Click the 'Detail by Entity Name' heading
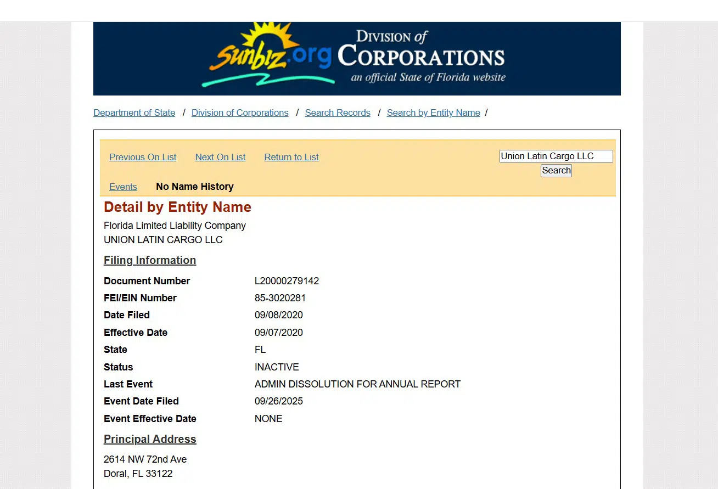The height and width of the screenshot is (489, 718). tap(177, 207)
